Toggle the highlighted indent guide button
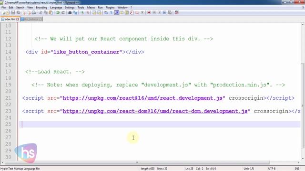The width and height of the screenshot is (305, 171). (x=116, y=13)
